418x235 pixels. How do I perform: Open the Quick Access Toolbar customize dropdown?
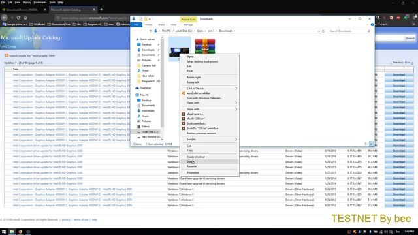point(150,19)
